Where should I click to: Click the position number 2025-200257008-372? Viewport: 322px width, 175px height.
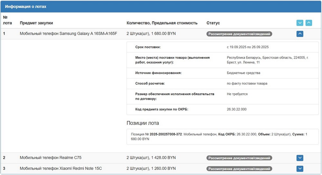(x=166, y=134)
